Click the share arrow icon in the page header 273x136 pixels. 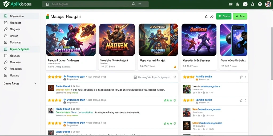(x=212, y=16)
